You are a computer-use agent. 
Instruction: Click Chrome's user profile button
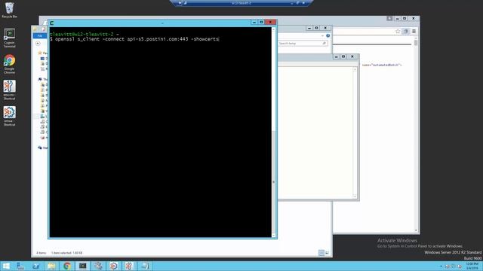coord(389,18)
